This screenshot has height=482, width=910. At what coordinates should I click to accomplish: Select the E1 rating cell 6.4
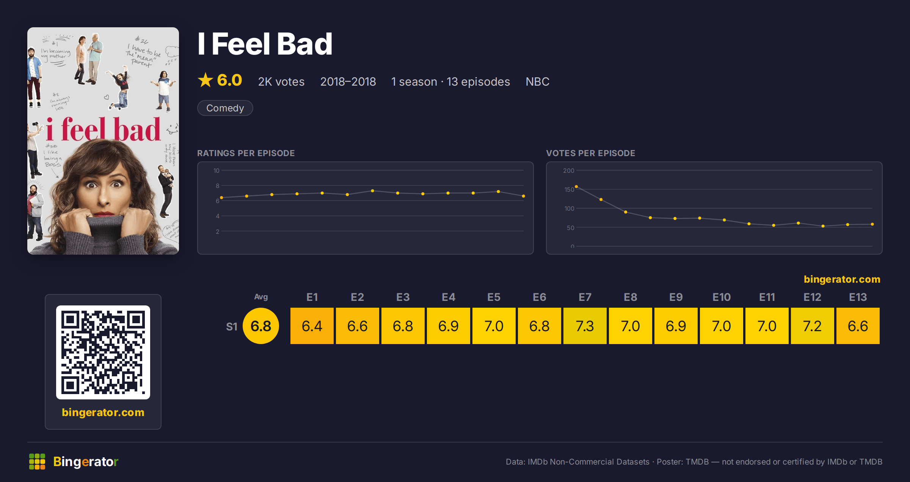[312, 326]
